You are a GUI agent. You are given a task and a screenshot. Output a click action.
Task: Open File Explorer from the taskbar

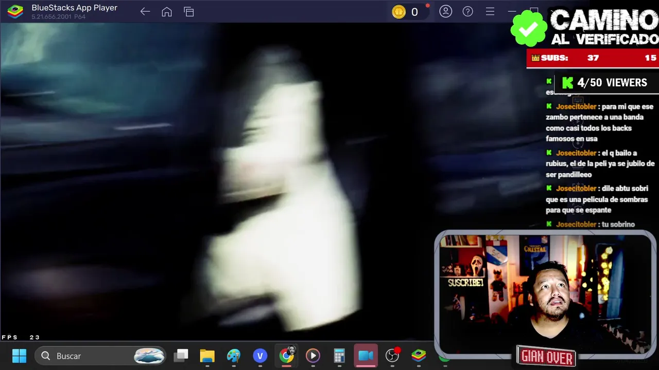click(207, 356)
